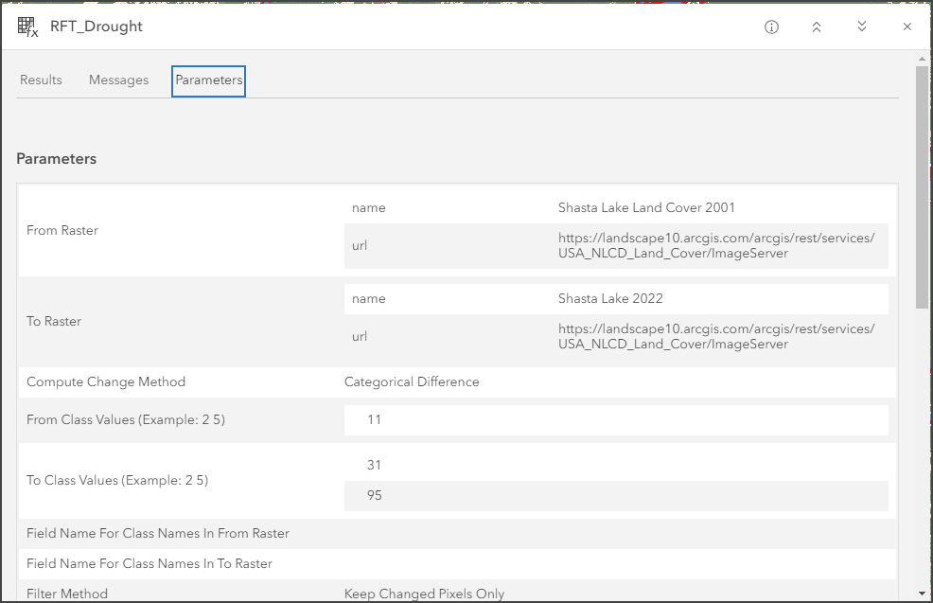Click the scrollbar up arrow

(921, 57)
